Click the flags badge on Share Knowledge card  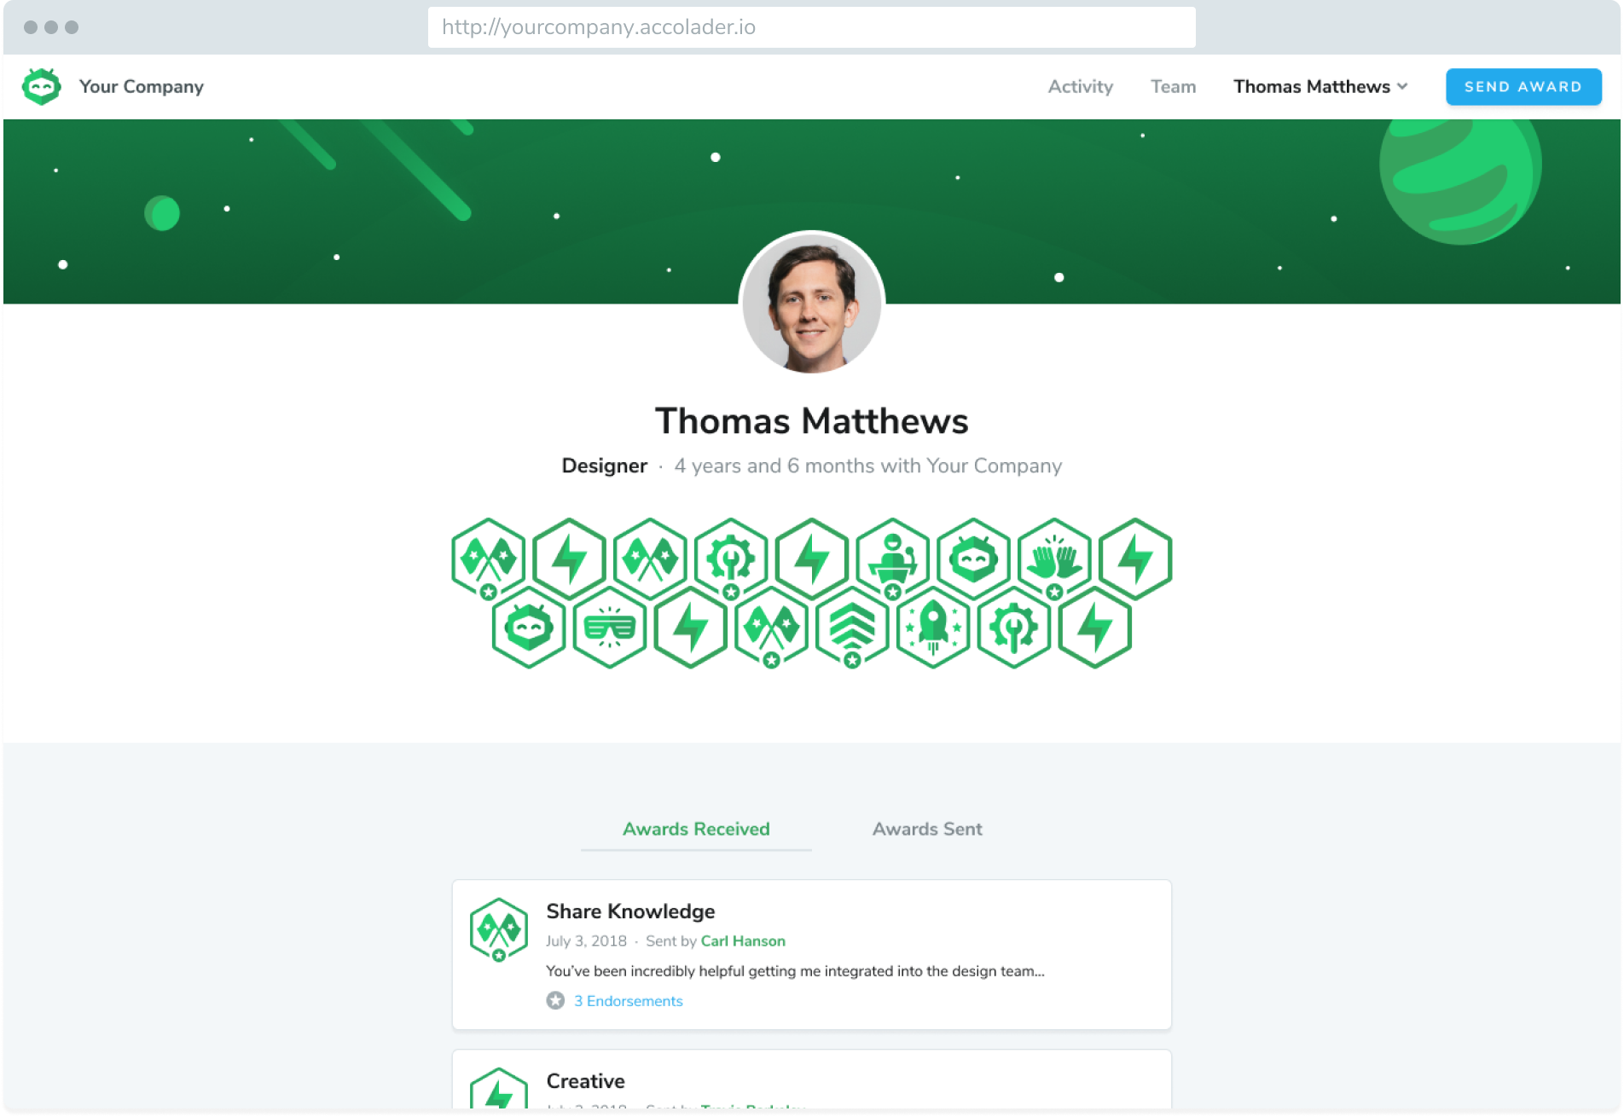(x=499, y=929)
